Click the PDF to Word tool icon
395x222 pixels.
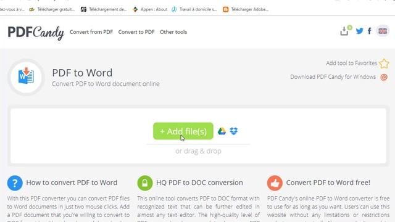click(26, 76)
